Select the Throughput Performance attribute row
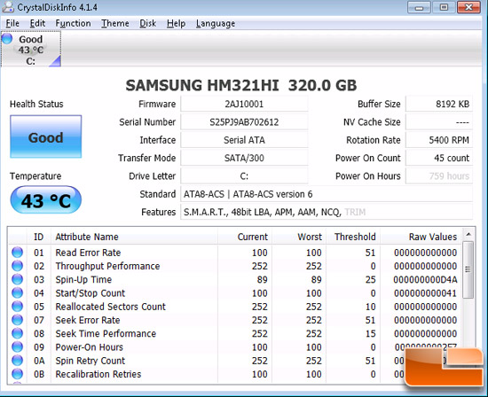The height and width of the screenshot is (397, 488). [235, 266]
